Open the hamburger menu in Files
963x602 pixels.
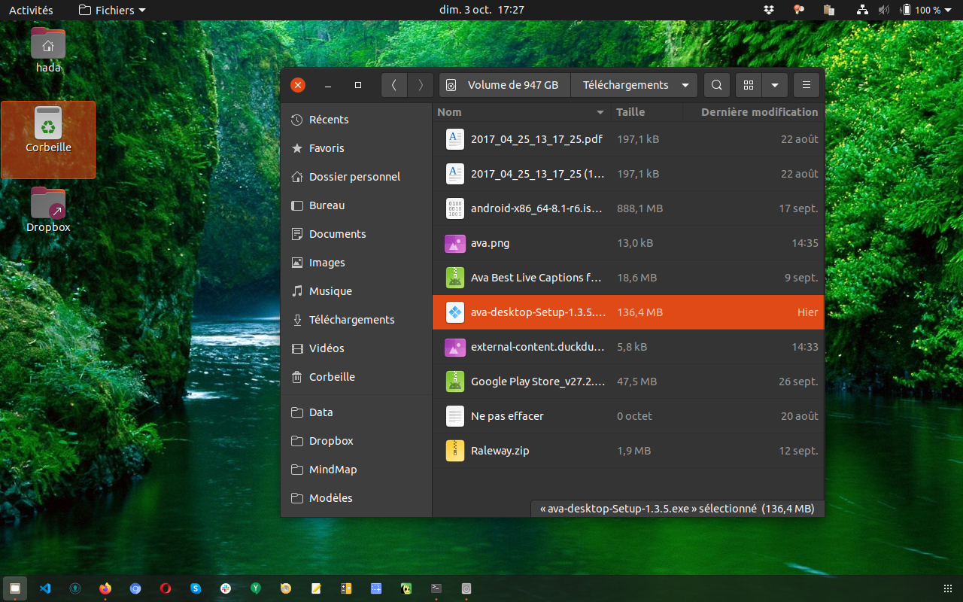[x=806, y=85]
